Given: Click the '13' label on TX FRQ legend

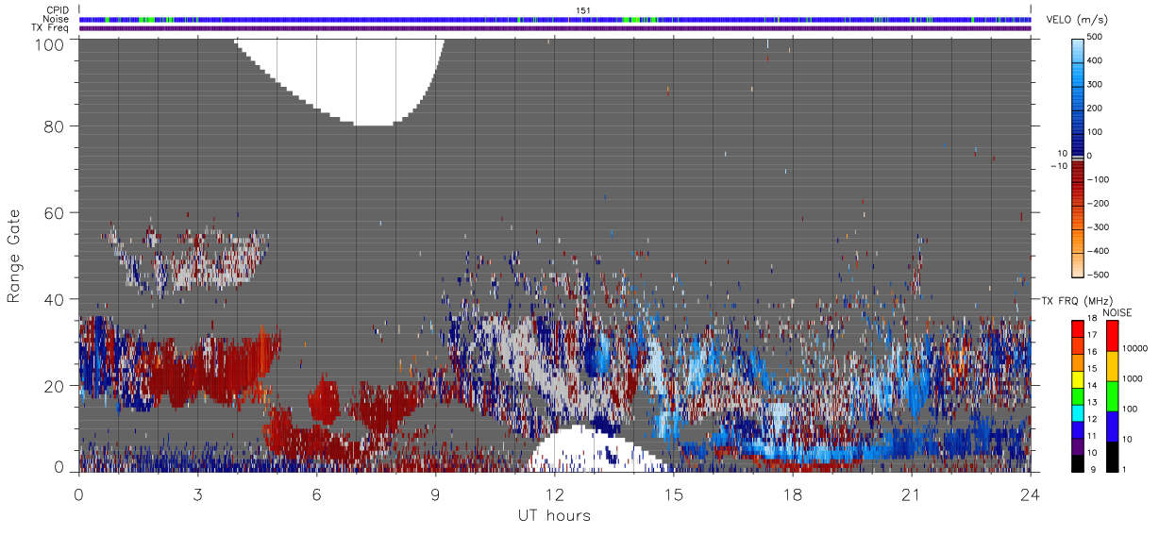Looking at the screenshot, I should [1094, 402].
